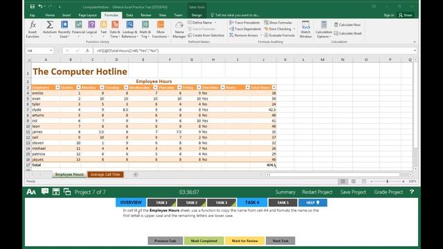Open Lookup & Reference functions
Image resolution: width=443 pixels, height=249 pixels.
point(129,29)
